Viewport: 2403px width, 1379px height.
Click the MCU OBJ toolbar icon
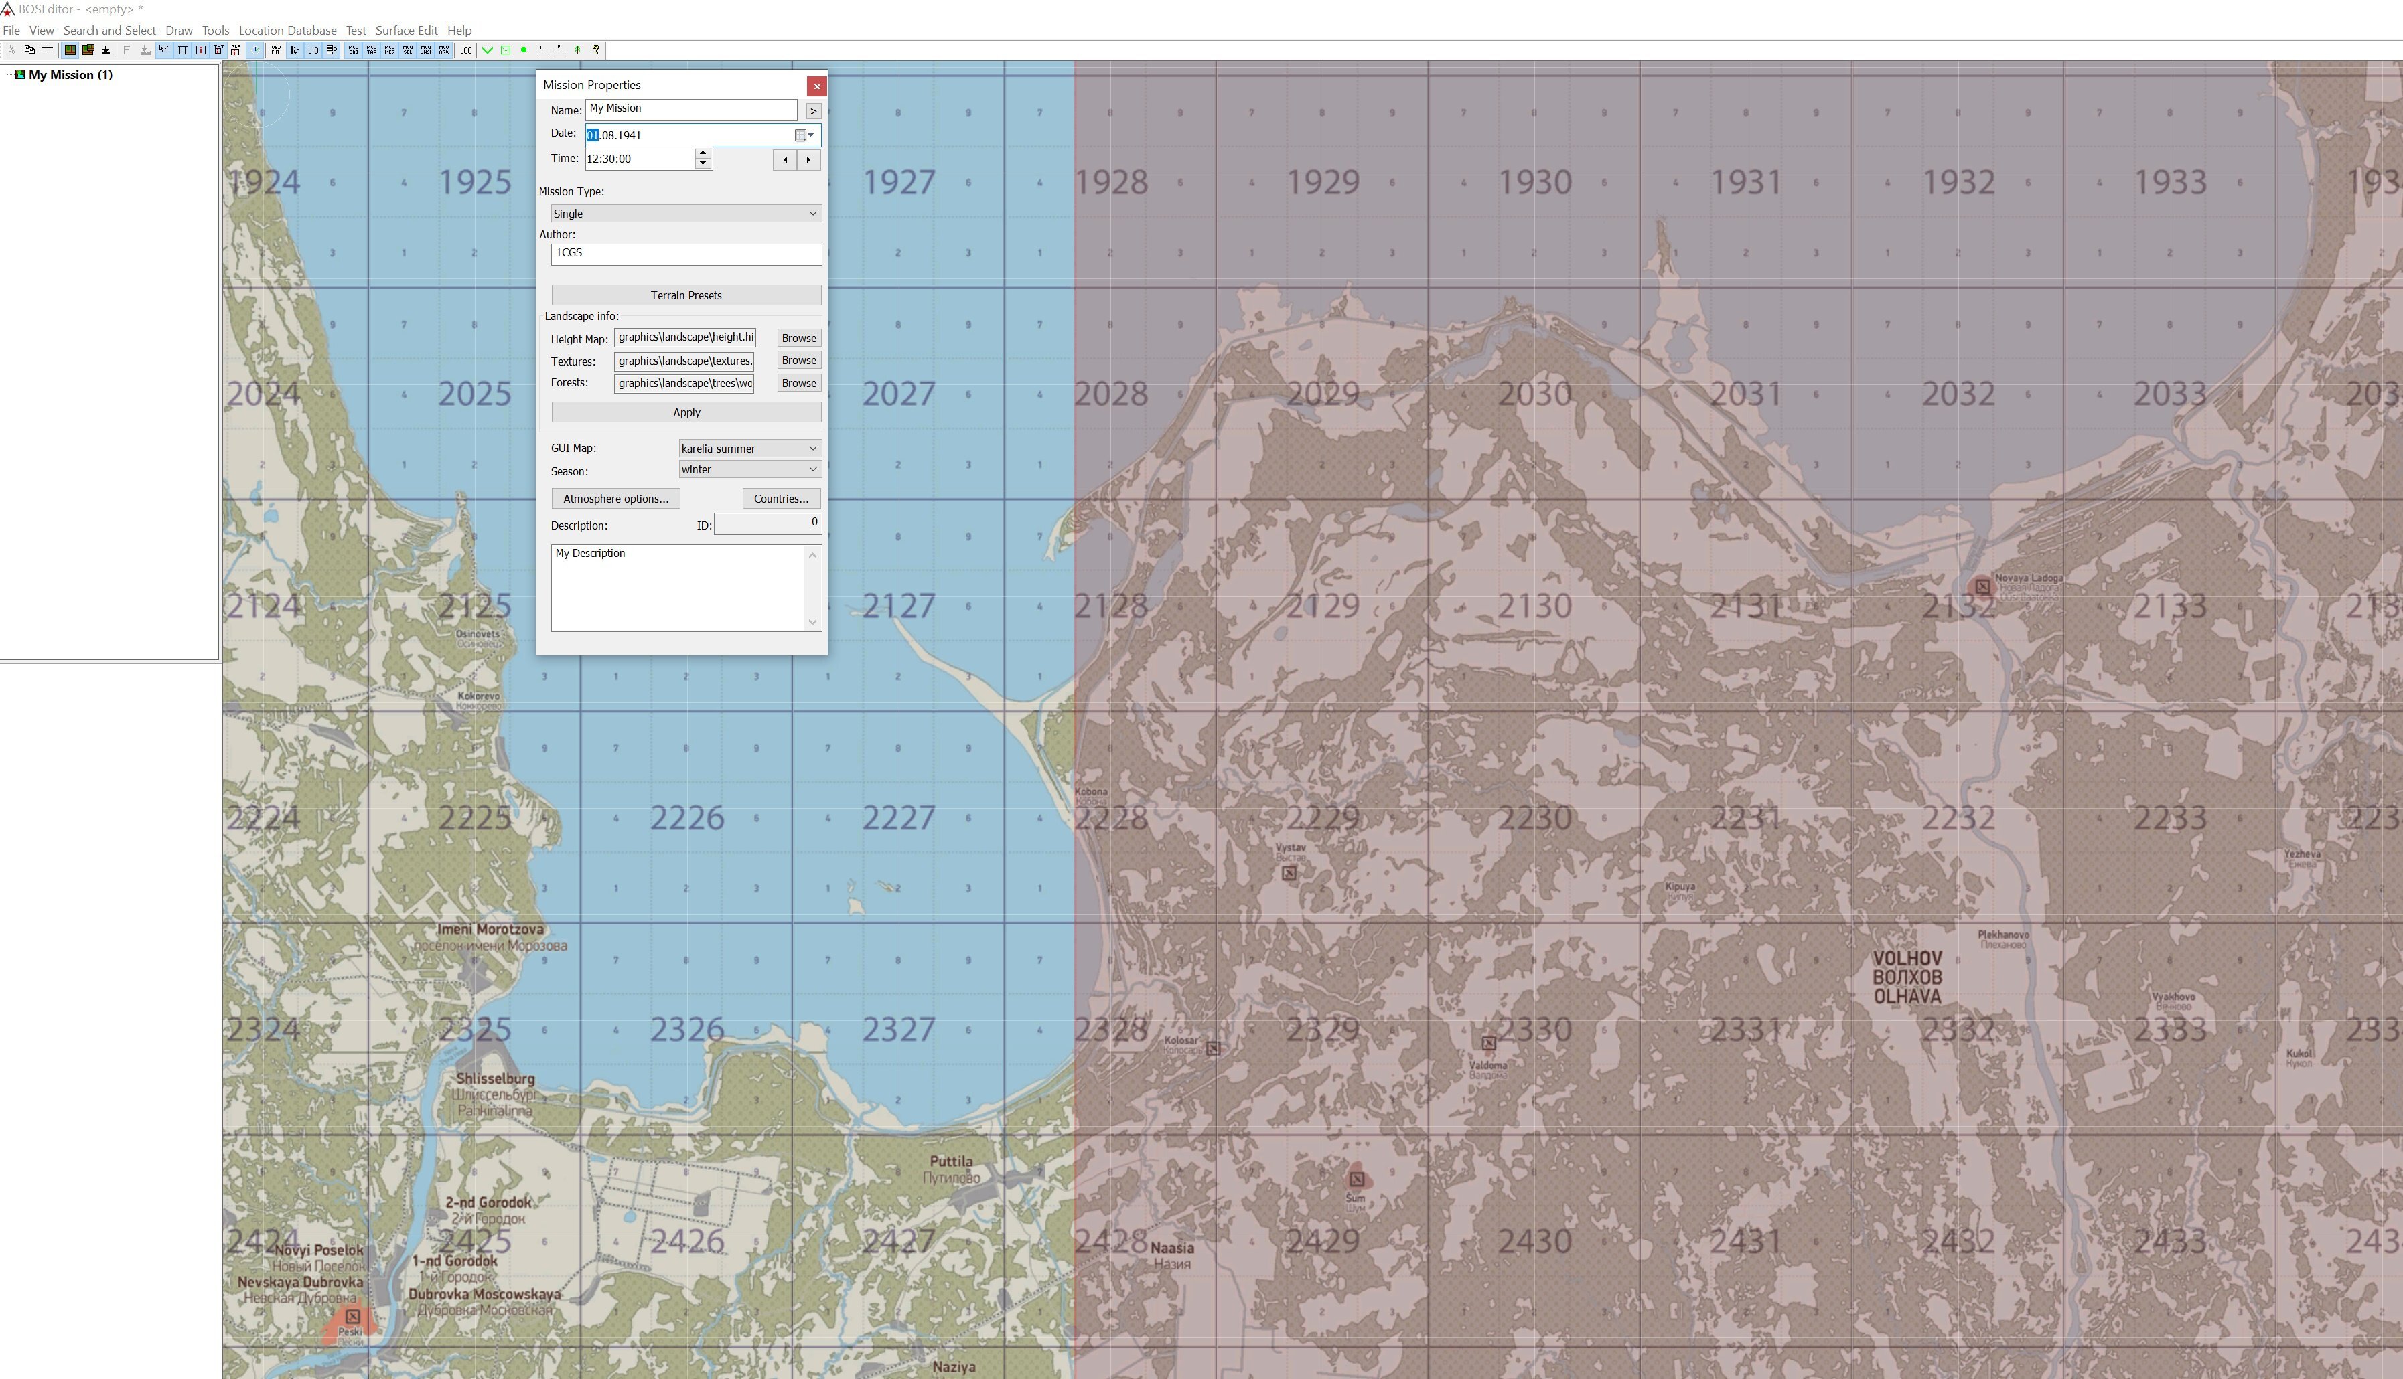(x=354, y=50)
